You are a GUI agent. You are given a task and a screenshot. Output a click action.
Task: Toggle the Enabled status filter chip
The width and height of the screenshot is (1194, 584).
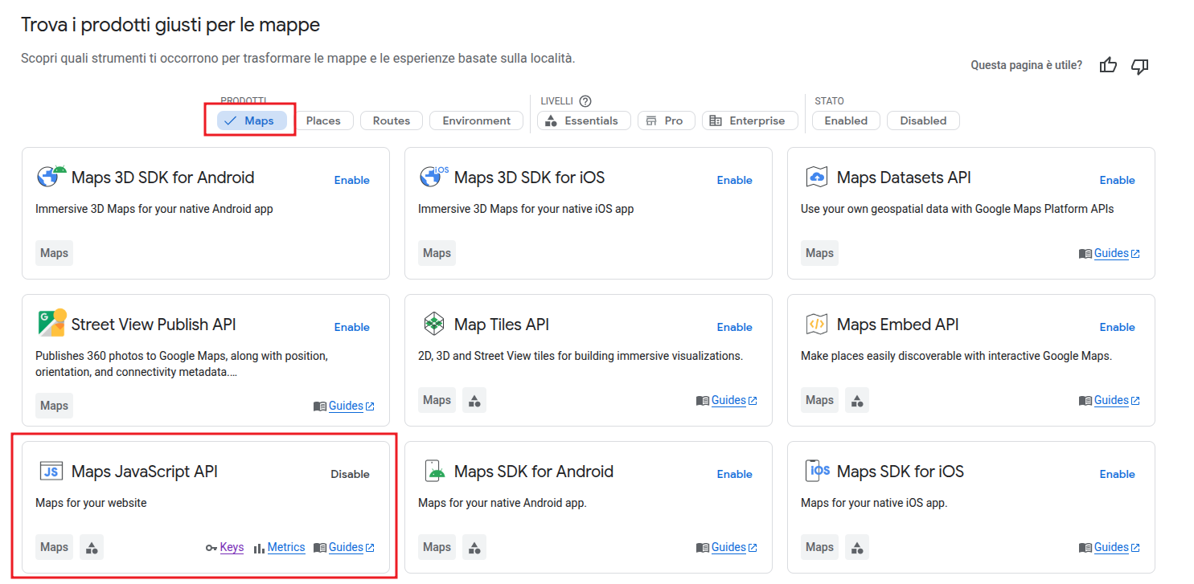point(846,120)
